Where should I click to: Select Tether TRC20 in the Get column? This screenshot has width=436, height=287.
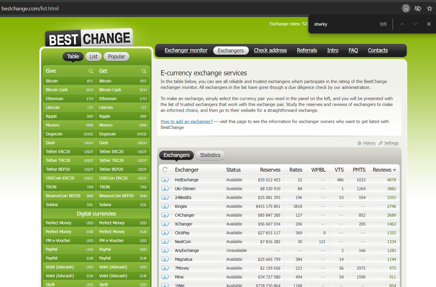[x=123, y=160]
